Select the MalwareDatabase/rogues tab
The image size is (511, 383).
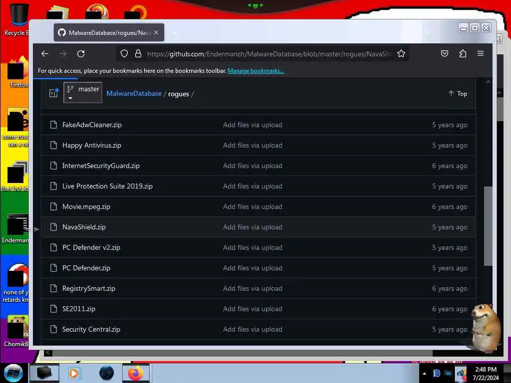click(109, 32)
